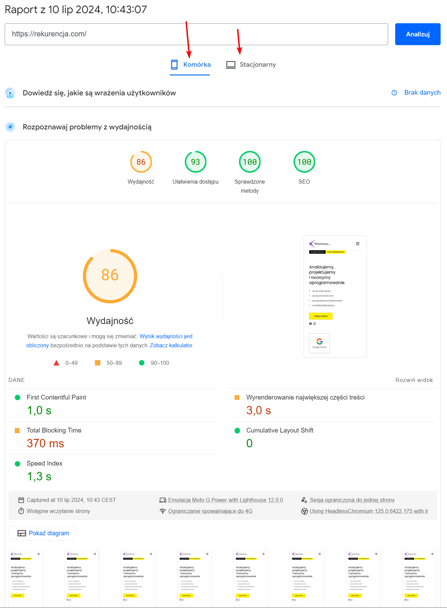Open the Zobacz kalkulator link

click(171, 346)
